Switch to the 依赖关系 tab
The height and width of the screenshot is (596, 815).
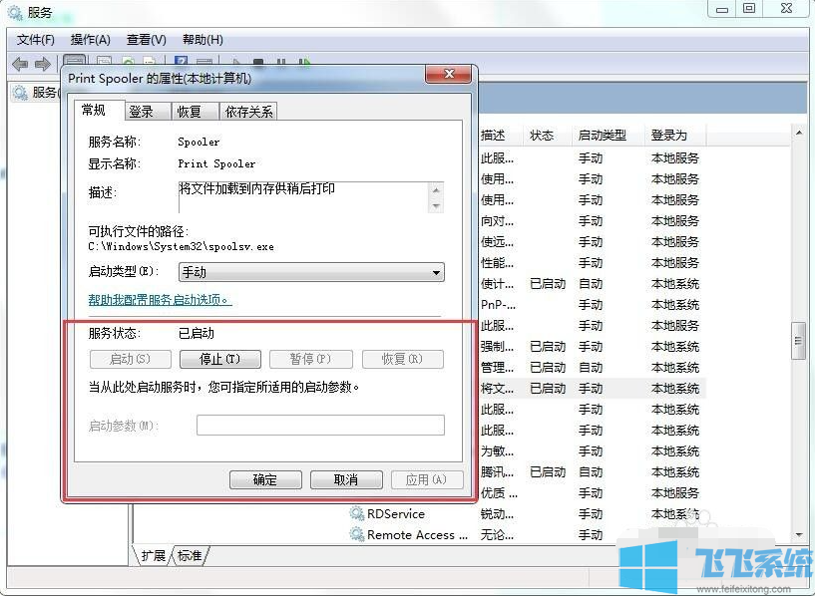click(x=247, y=111)
